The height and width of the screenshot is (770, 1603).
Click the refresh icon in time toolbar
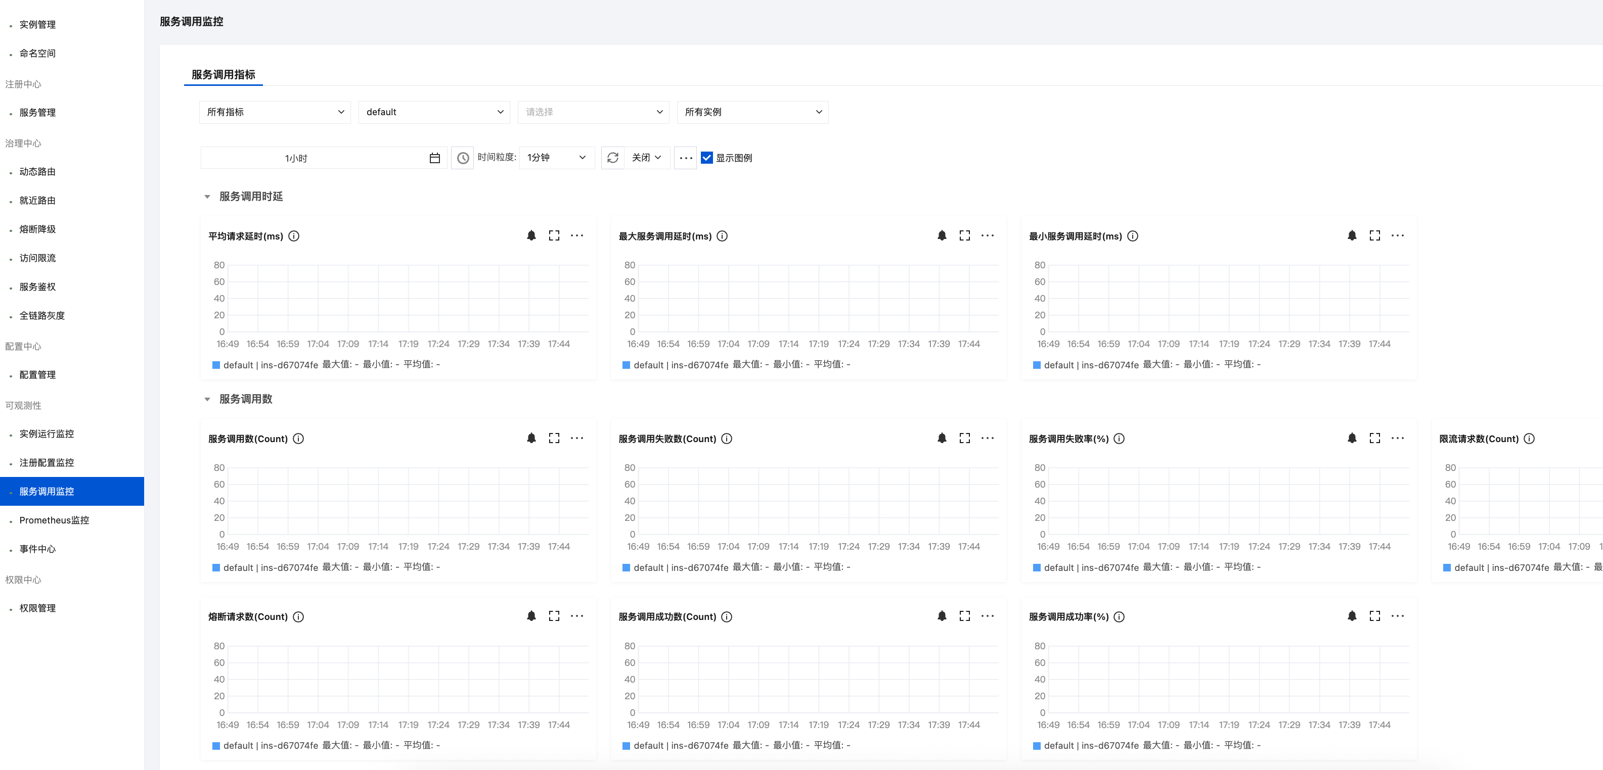coord(612,158)
